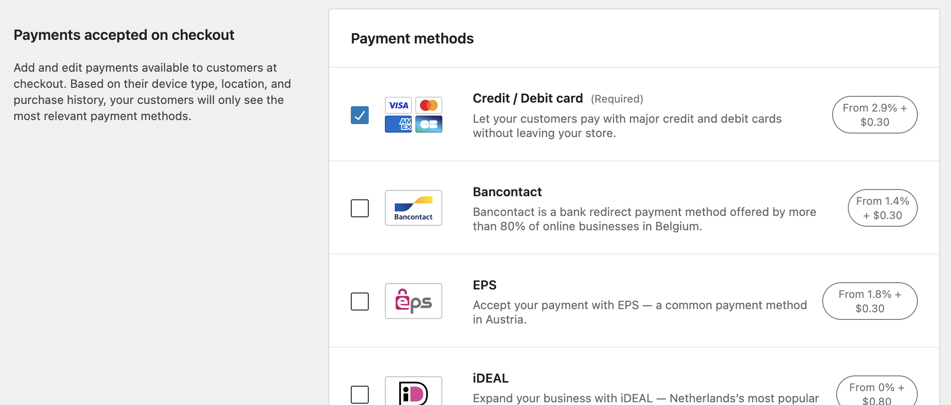Uncheck the Credit / Debit card checkbox

[359, 115]
